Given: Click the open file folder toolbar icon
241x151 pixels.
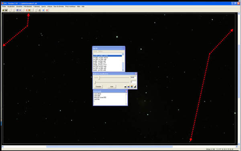Looking at the screenshot, I should (3, 10).
